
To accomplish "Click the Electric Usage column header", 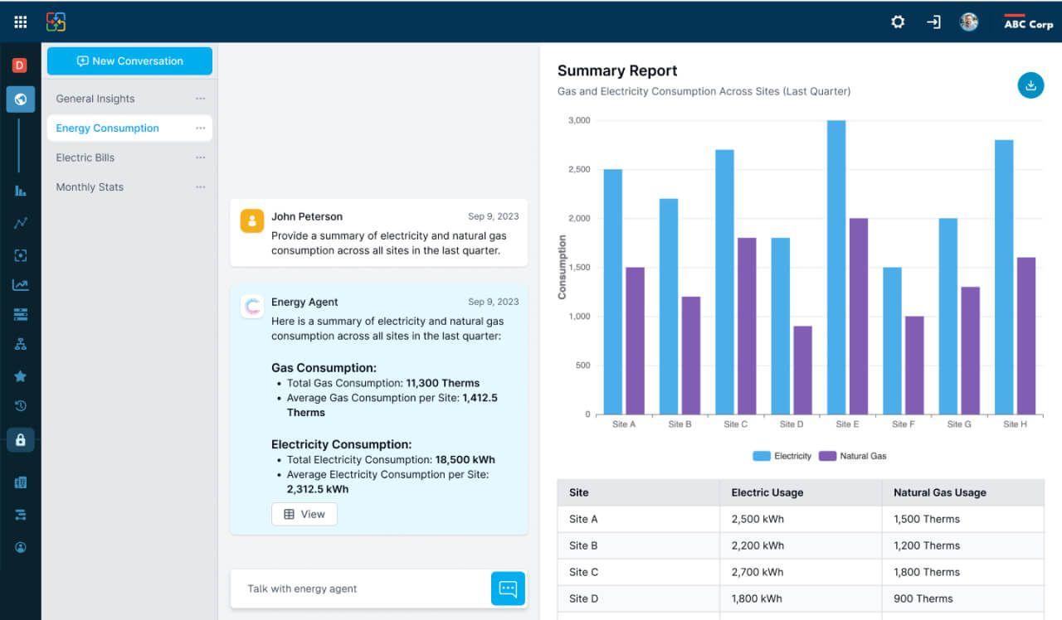I will pyautogui.click(x=801, y=492).
